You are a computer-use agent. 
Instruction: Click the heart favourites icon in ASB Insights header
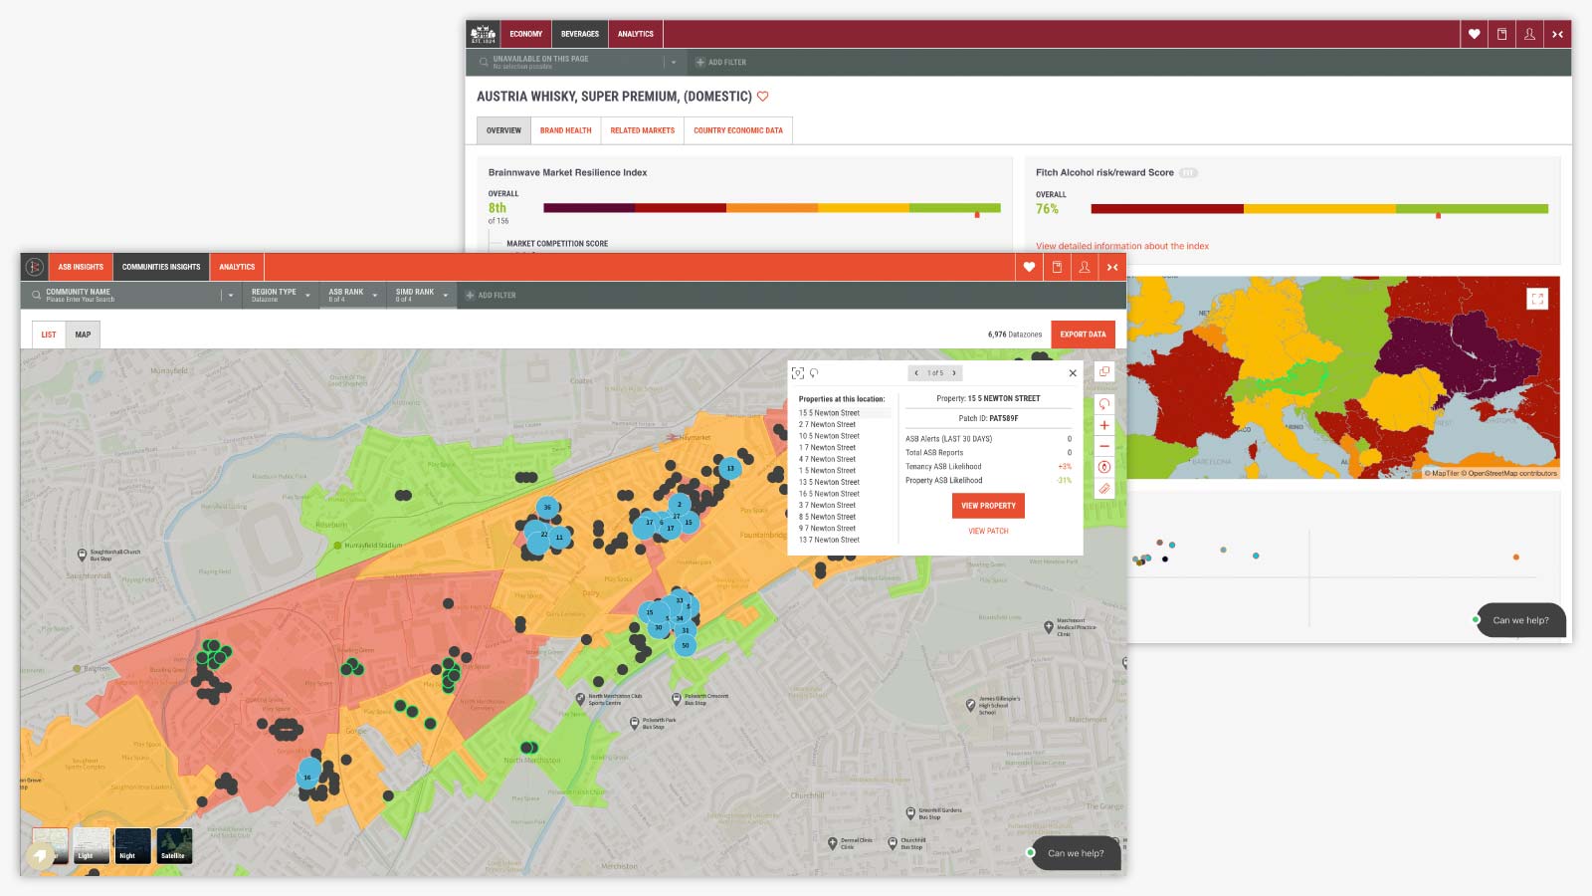(1029, 267)
